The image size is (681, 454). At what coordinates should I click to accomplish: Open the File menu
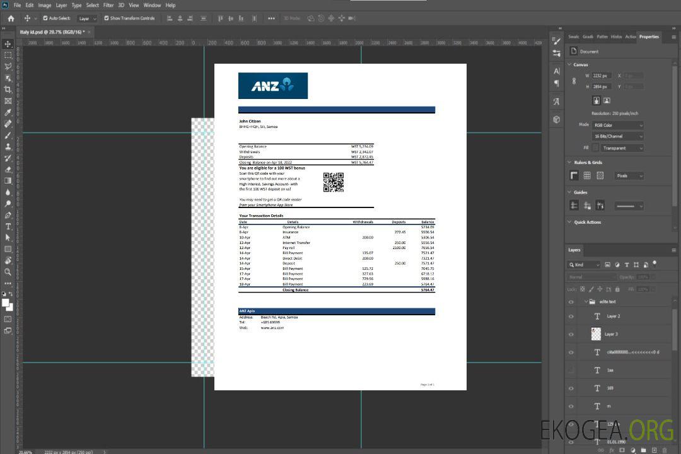click(17, 5)
